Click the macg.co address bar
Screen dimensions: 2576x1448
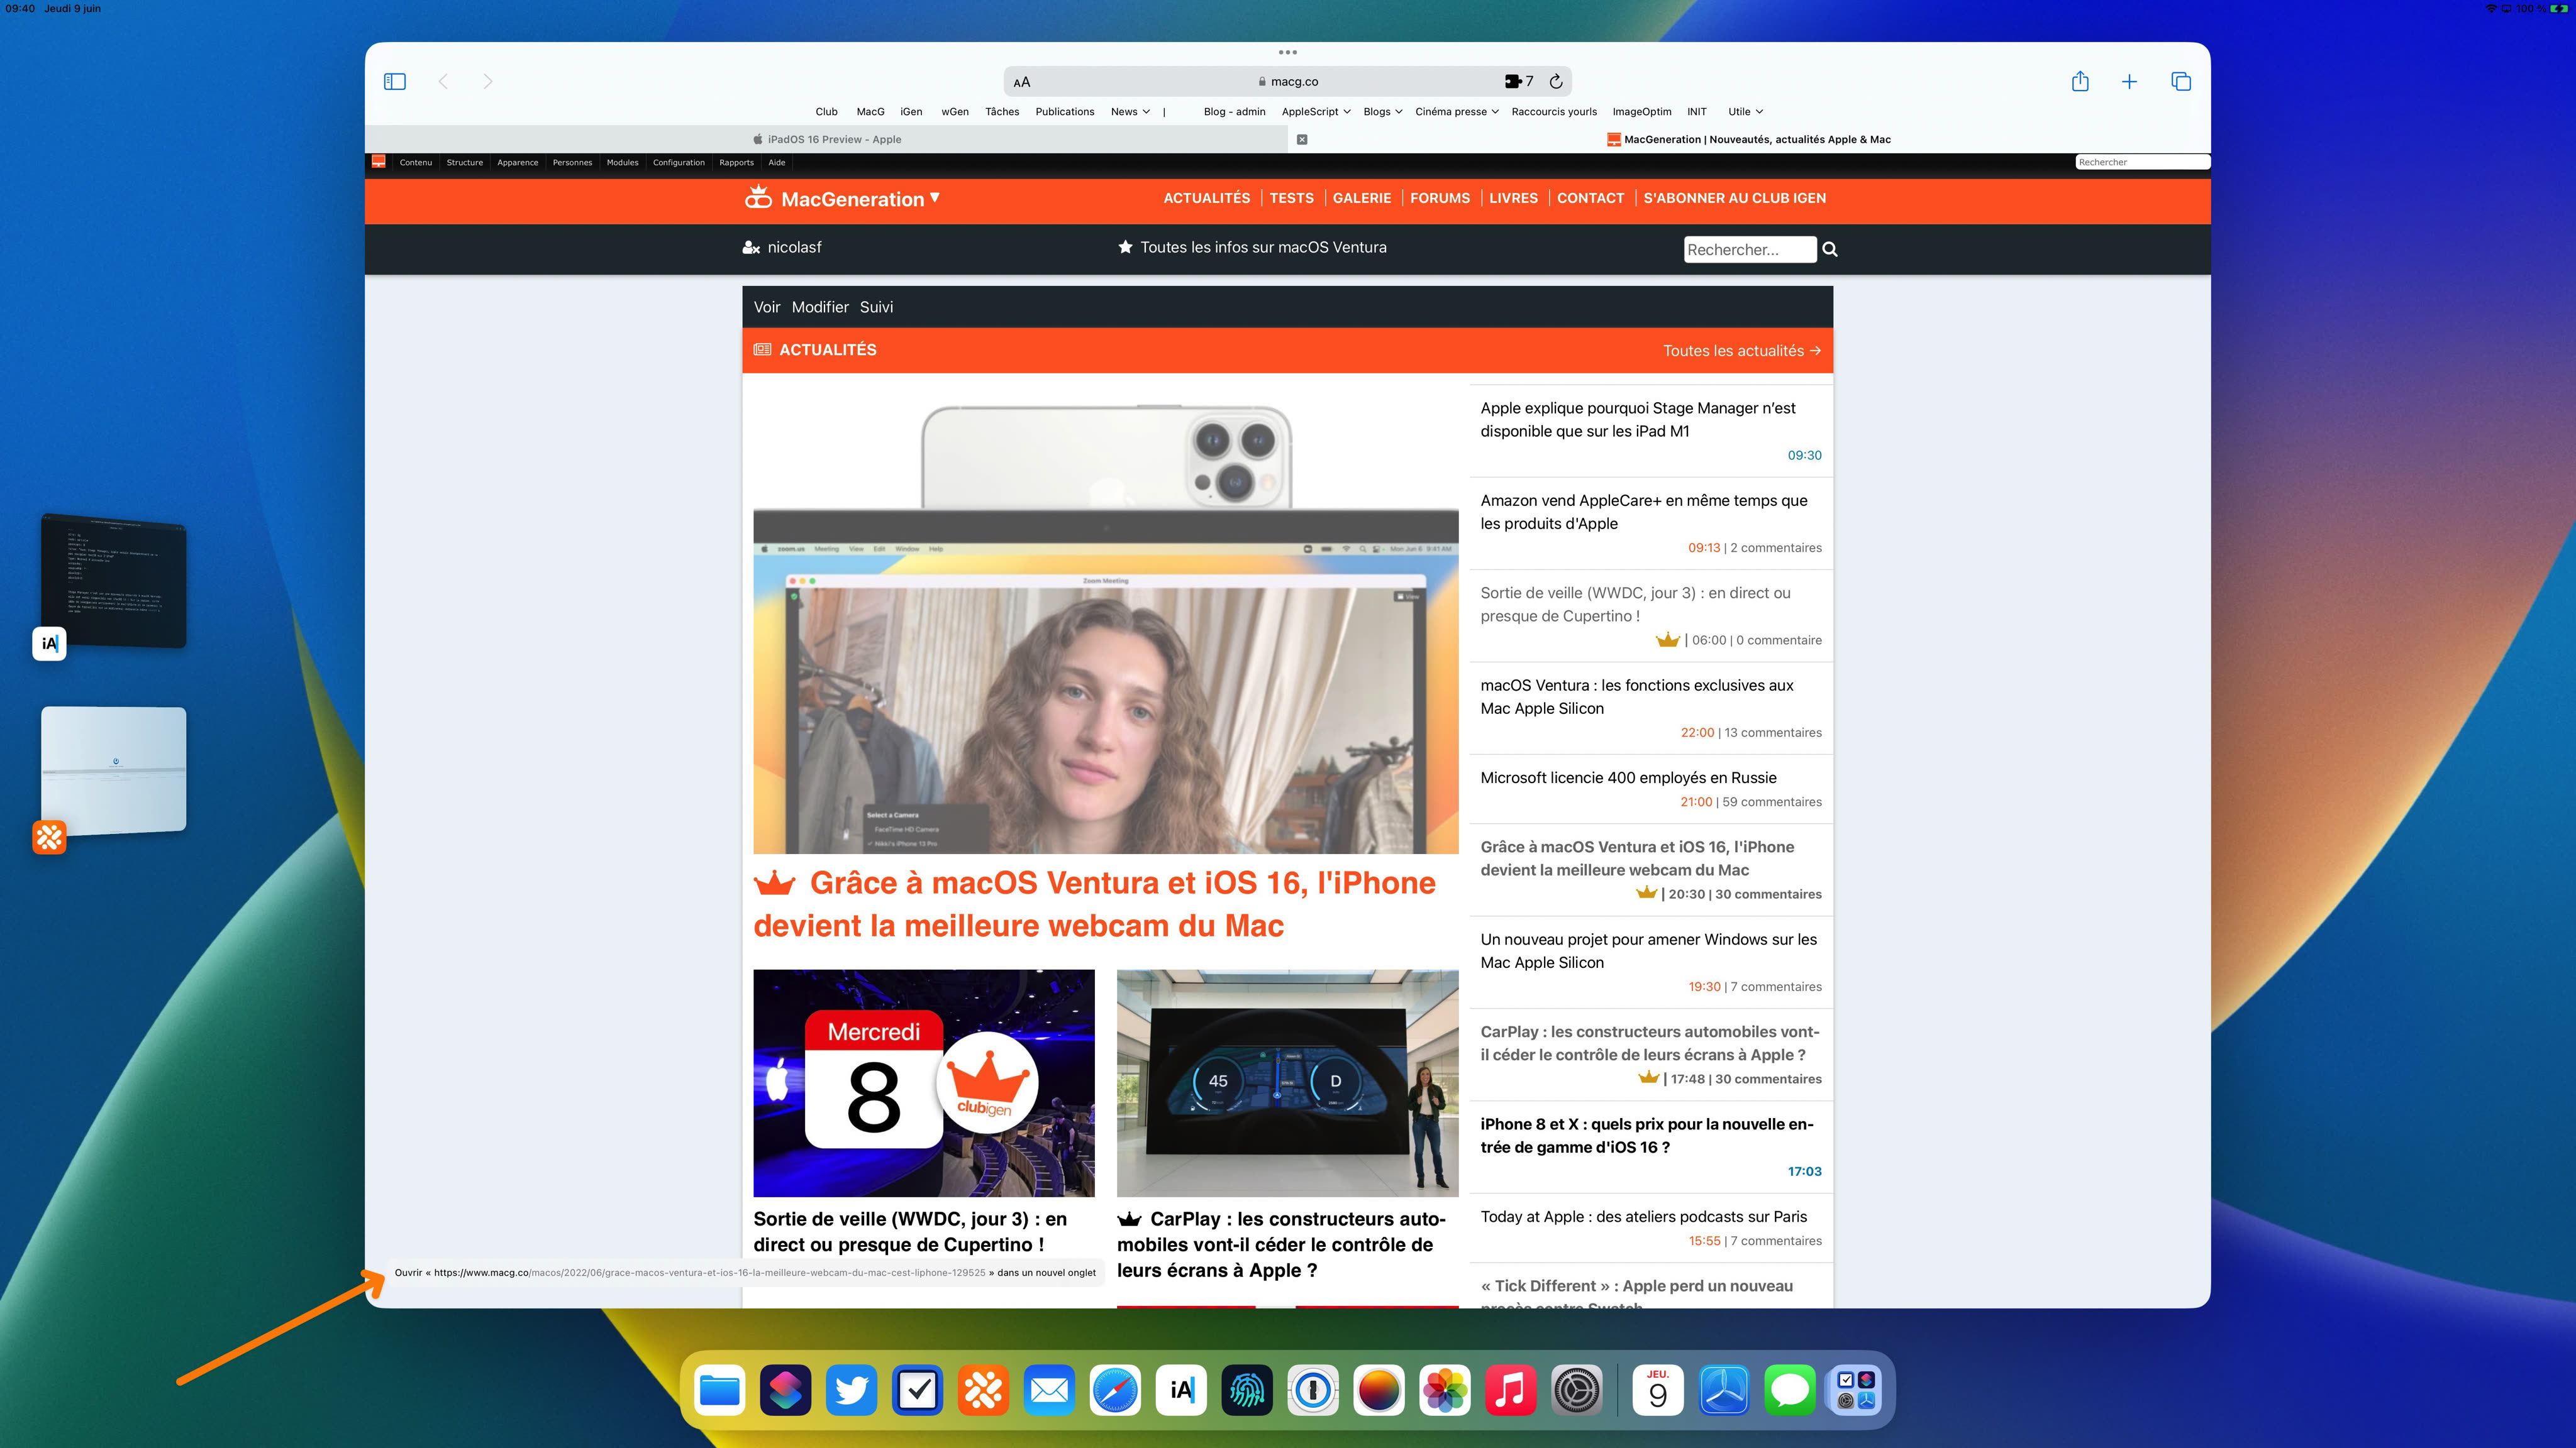coord(1288,81)
